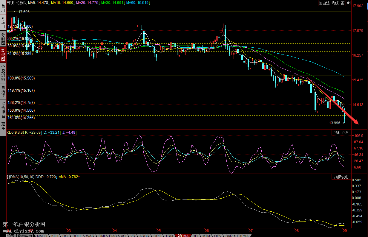The image size is (368, 237).
Task: Expand the 更多 sidebar menu
Action: point(3,126)
